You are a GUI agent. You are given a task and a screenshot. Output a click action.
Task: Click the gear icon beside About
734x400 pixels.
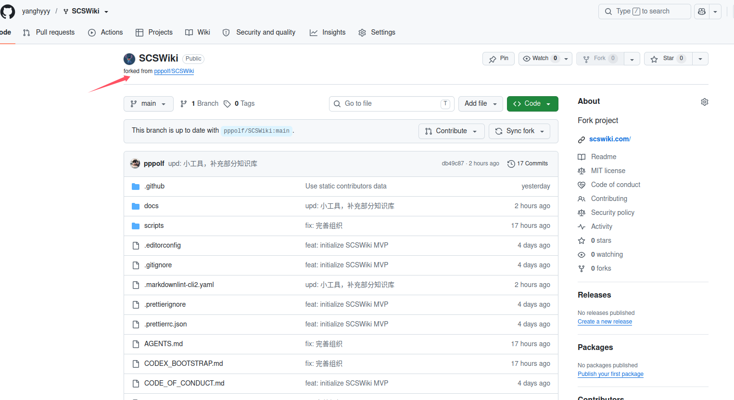pos(705,102)
